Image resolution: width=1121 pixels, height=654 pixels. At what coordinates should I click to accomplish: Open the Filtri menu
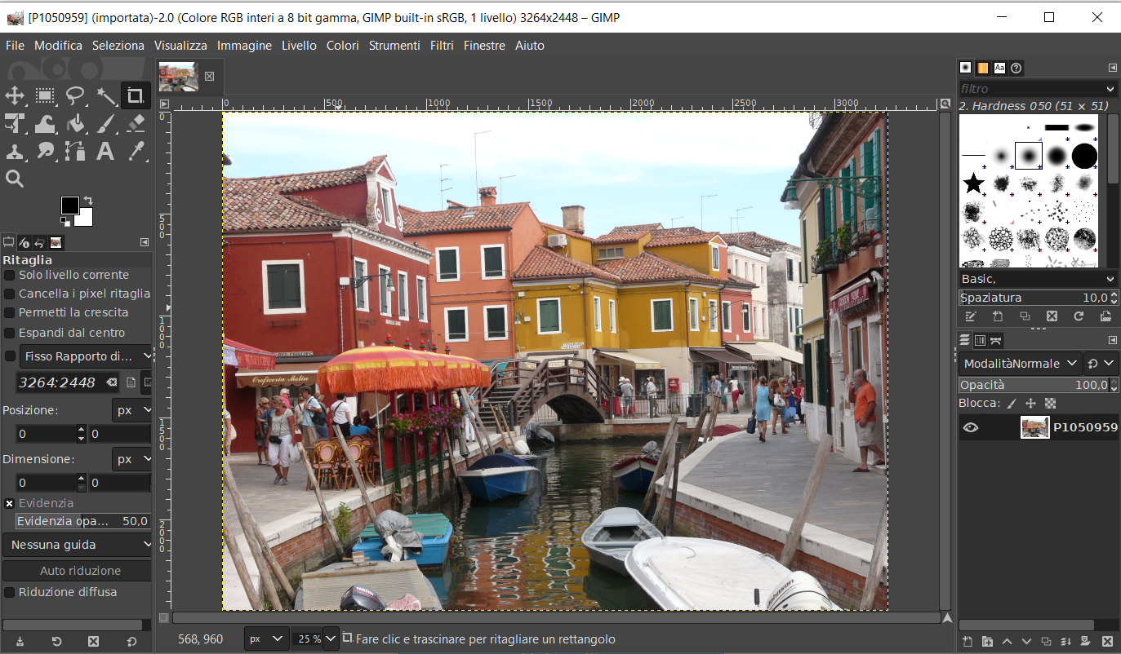point(442,46)
